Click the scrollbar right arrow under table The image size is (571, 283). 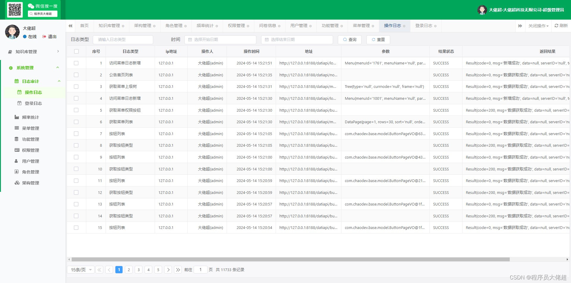[567, 259]
